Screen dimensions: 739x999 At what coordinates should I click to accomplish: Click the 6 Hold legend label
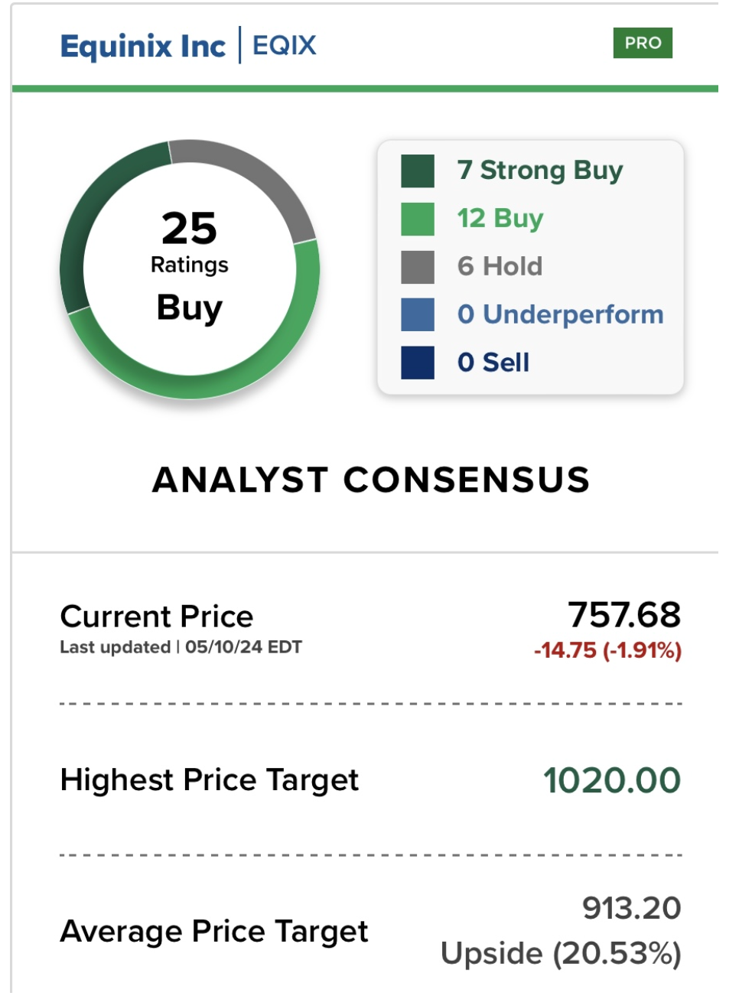coord(500,266)
